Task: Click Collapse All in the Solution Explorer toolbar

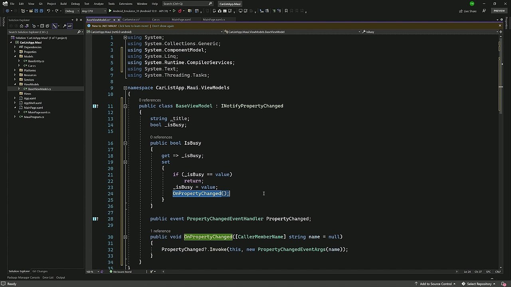Action: coord(42,26)
